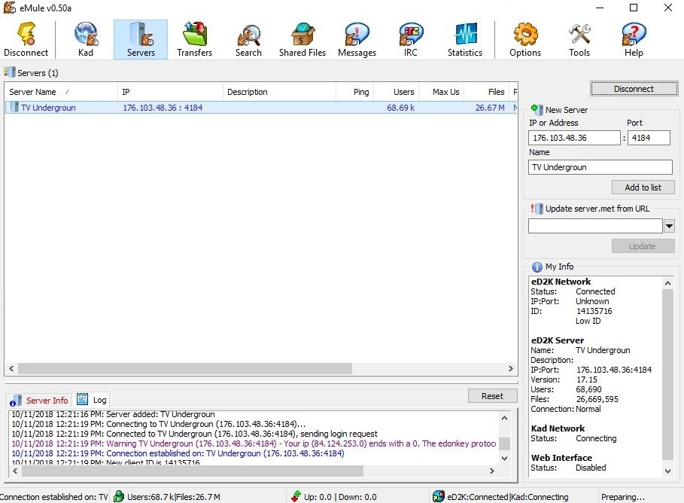Select the 26.67 M files cell
This screenshot has height=503, width=684.
click(490, 108)
